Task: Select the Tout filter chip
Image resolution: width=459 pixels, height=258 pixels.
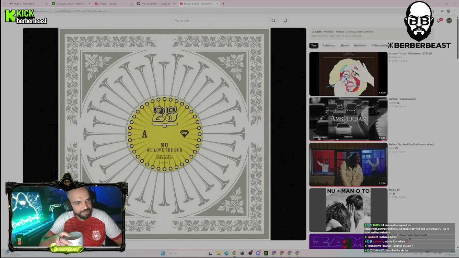Action: (x=314, y=46)
